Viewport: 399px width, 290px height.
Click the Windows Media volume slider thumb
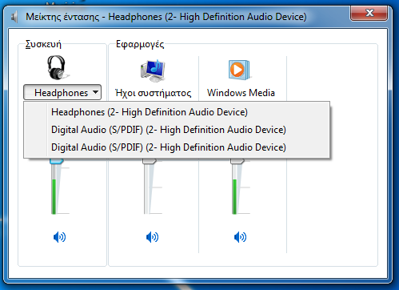237,161
